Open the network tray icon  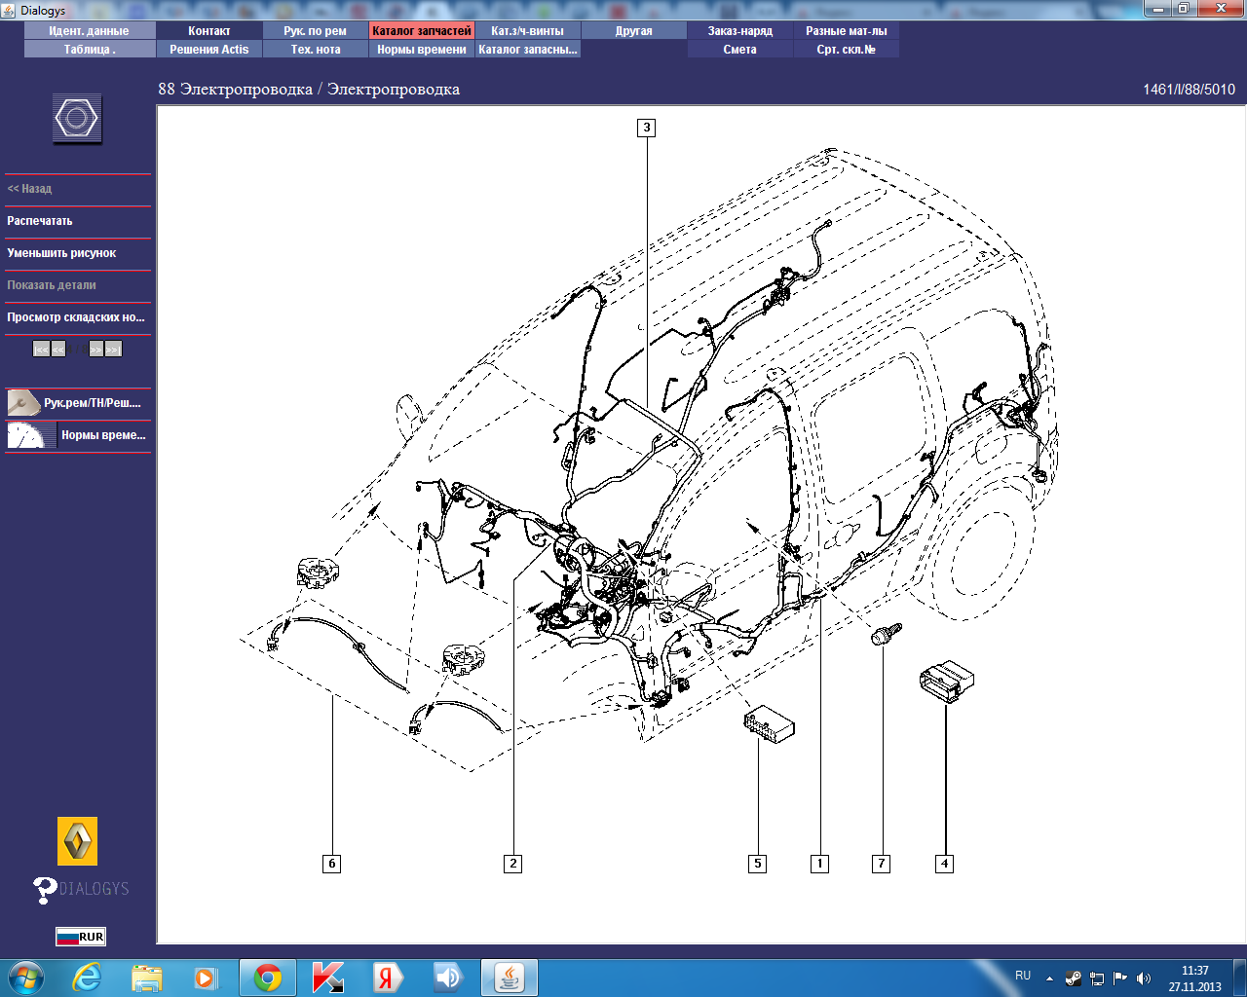[1096, 979]
